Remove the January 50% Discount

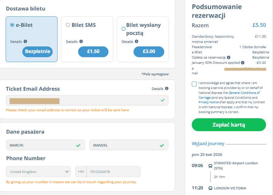[243, 62]
